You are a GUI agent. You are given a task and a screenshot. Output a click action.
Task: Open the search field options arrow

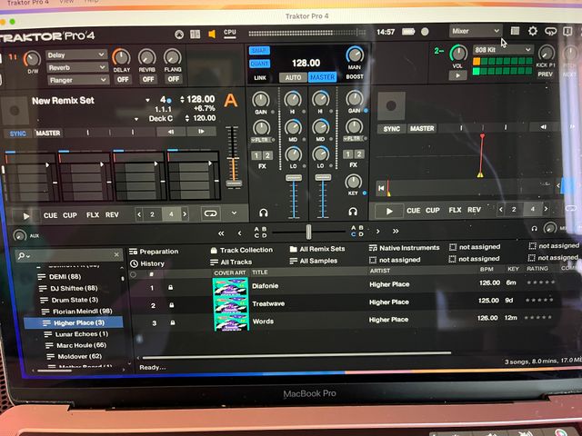[28, 256]
